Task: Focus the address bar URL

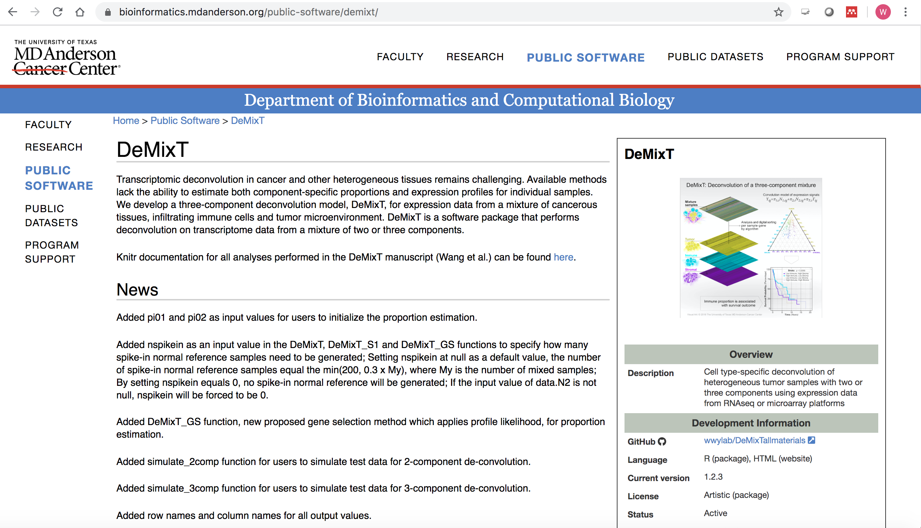Action: pyautogui.click(x=248, y=12)
